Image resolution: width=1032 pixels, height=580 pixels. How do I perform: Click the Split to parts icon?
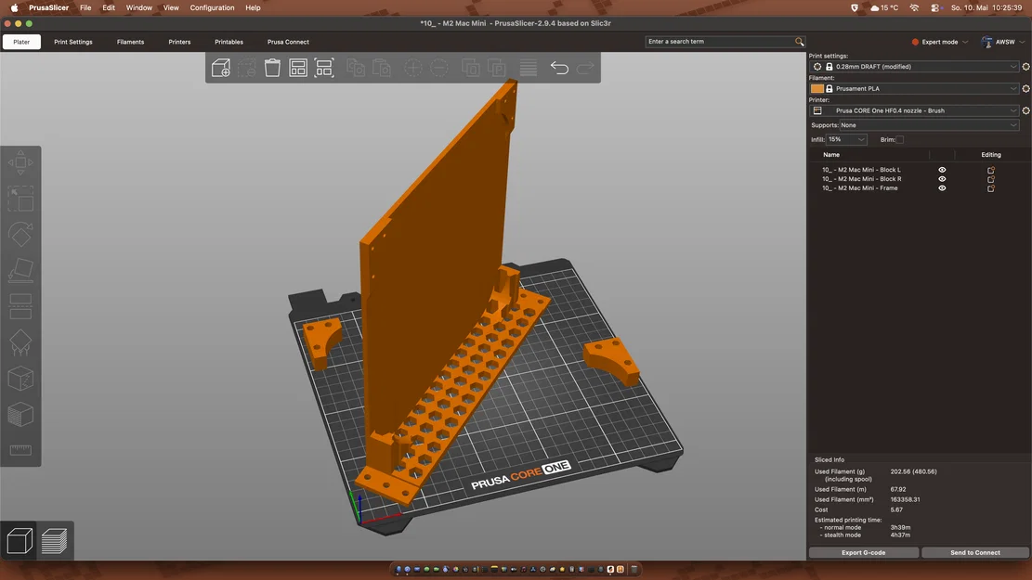[x=497, y=68]
